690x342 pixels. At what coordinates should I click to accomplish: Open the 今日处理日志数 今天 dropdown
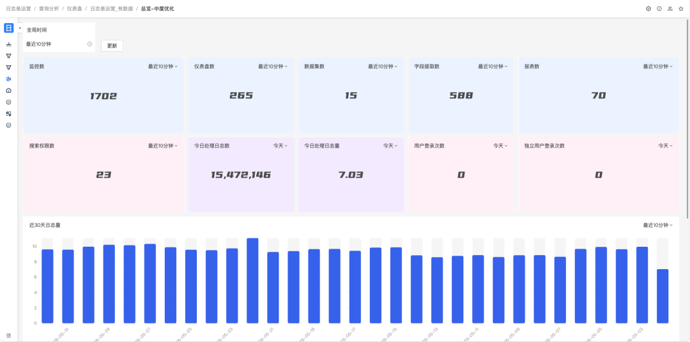click(280, 146)
